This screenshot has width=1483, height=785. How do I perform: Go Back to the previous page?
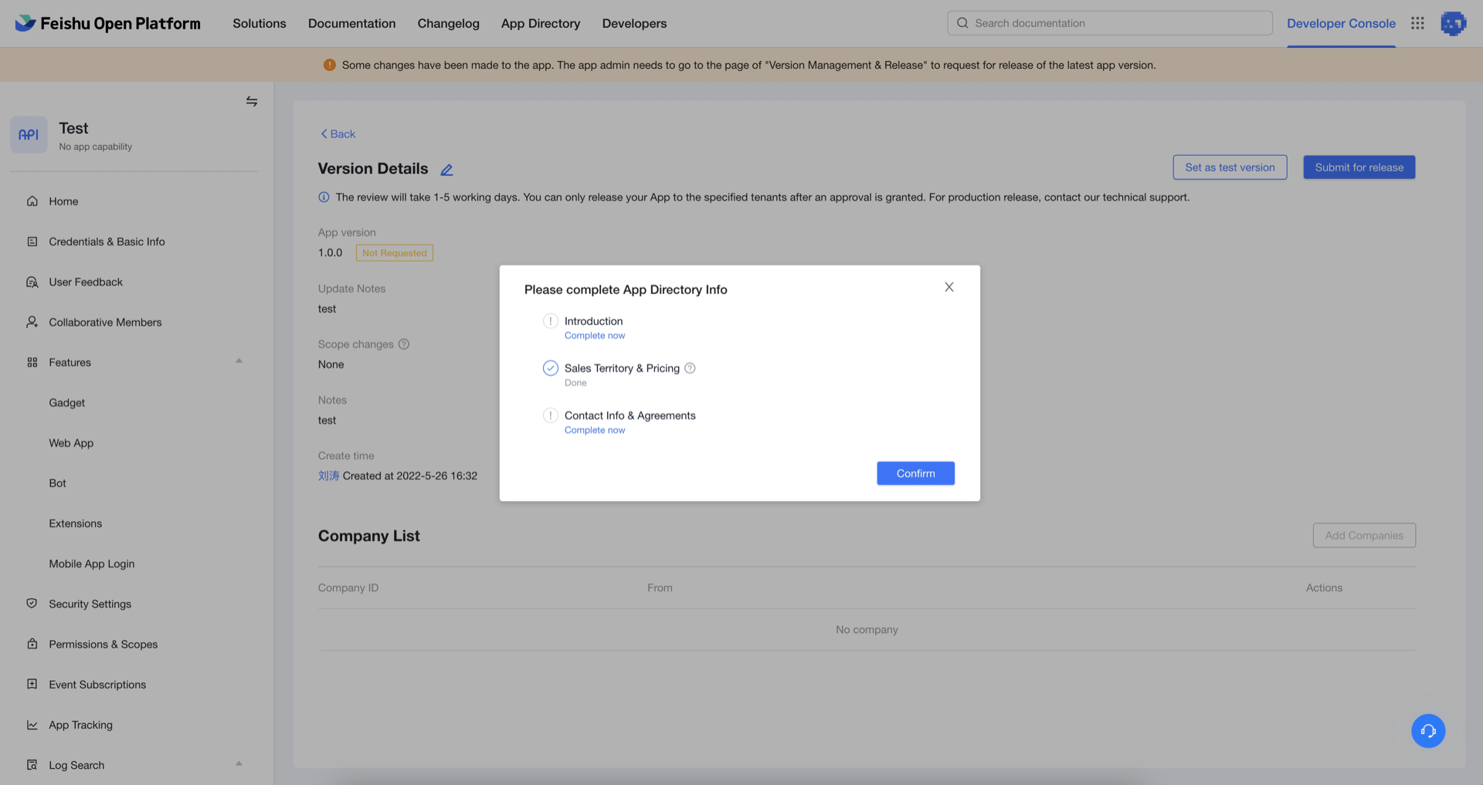pyautogui.click(x=338, y=134)
